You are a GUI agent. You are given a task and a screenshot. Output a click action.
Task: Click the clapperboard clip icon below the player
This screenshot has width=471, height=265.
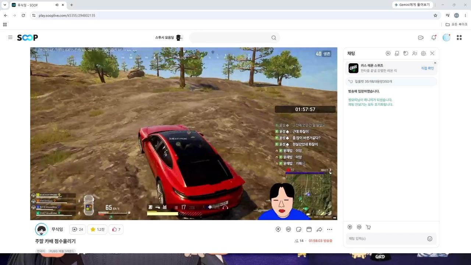309,229
